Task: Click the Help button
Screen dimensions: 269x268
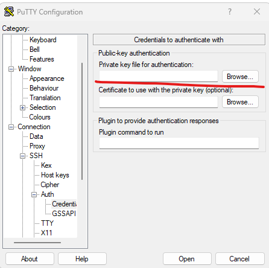Action: click(82, 259)
